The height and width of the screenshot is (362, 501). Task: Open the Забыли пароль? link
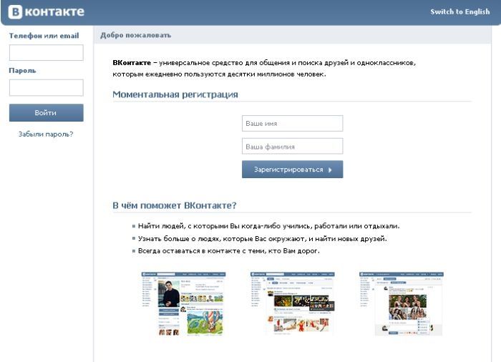point(46,134)
